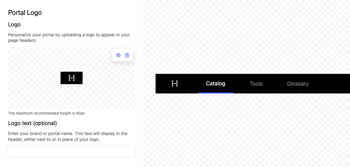The width and height of the screenshot is (350, 167).
Task: Click the 'Logo text (optional)' label
Action: [32, 123]
